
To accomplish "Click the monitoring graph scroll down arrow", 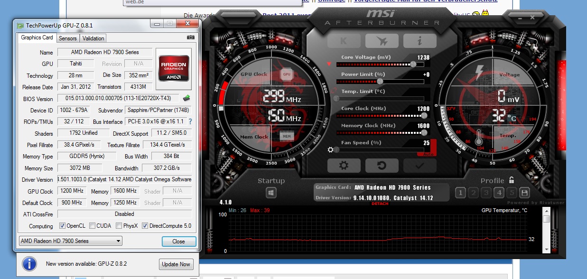I will point(547,249).
